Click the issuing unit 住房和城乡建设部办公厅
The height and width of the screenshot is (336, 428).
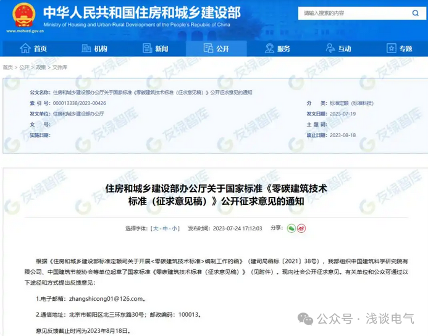[x=78, y=114]
